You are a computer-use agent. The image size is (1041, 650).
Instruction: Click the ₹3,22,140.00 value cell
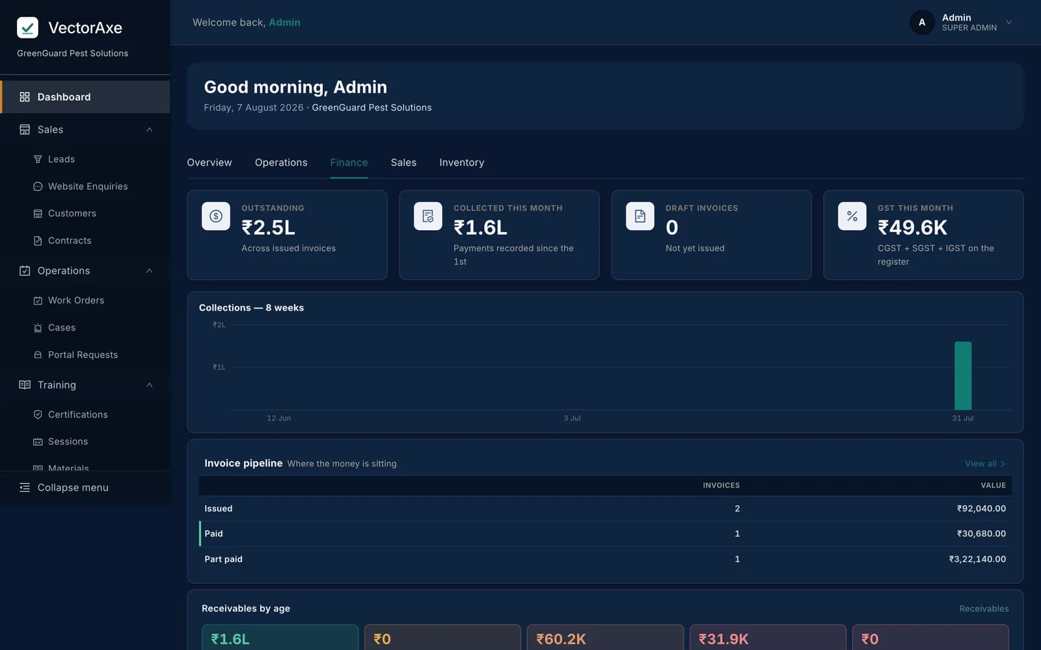(x=977, y=559)
